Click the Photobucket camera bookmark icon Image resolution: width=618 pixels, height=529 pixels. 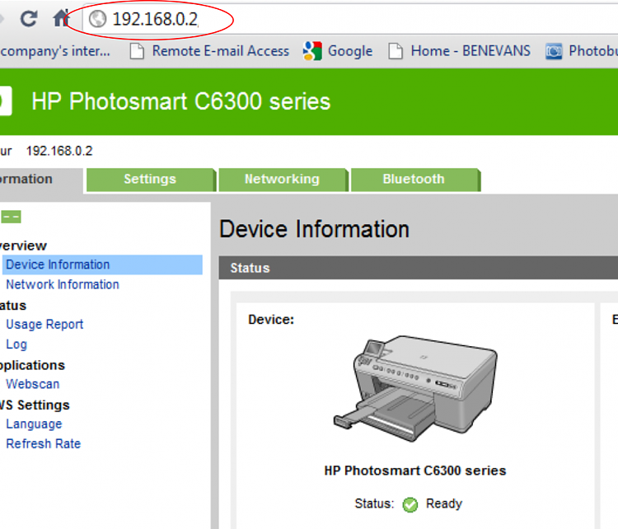pos(554,51)
